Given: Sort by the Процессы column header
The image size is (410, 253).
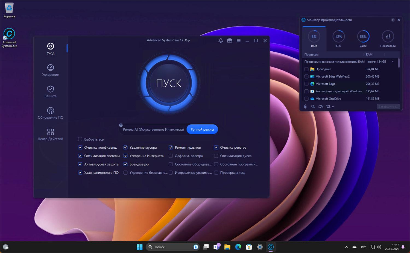Looking at the screenshot, I should [x=312, y=55].
